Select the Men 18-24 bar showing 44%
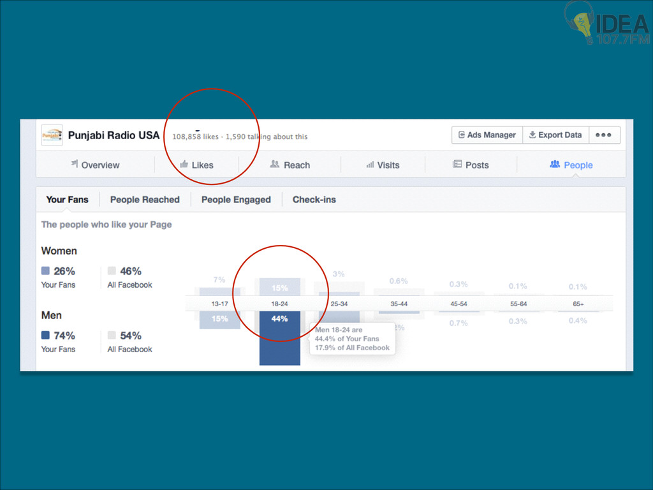The image size is (653, 490). pyautogui.click(x=279, y=338)
